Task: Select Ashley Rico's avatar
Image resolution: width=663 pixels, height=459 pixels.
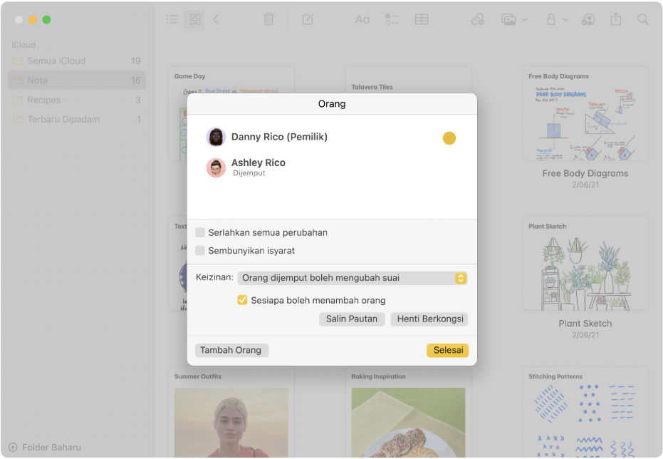Action: tap(216, 167)
